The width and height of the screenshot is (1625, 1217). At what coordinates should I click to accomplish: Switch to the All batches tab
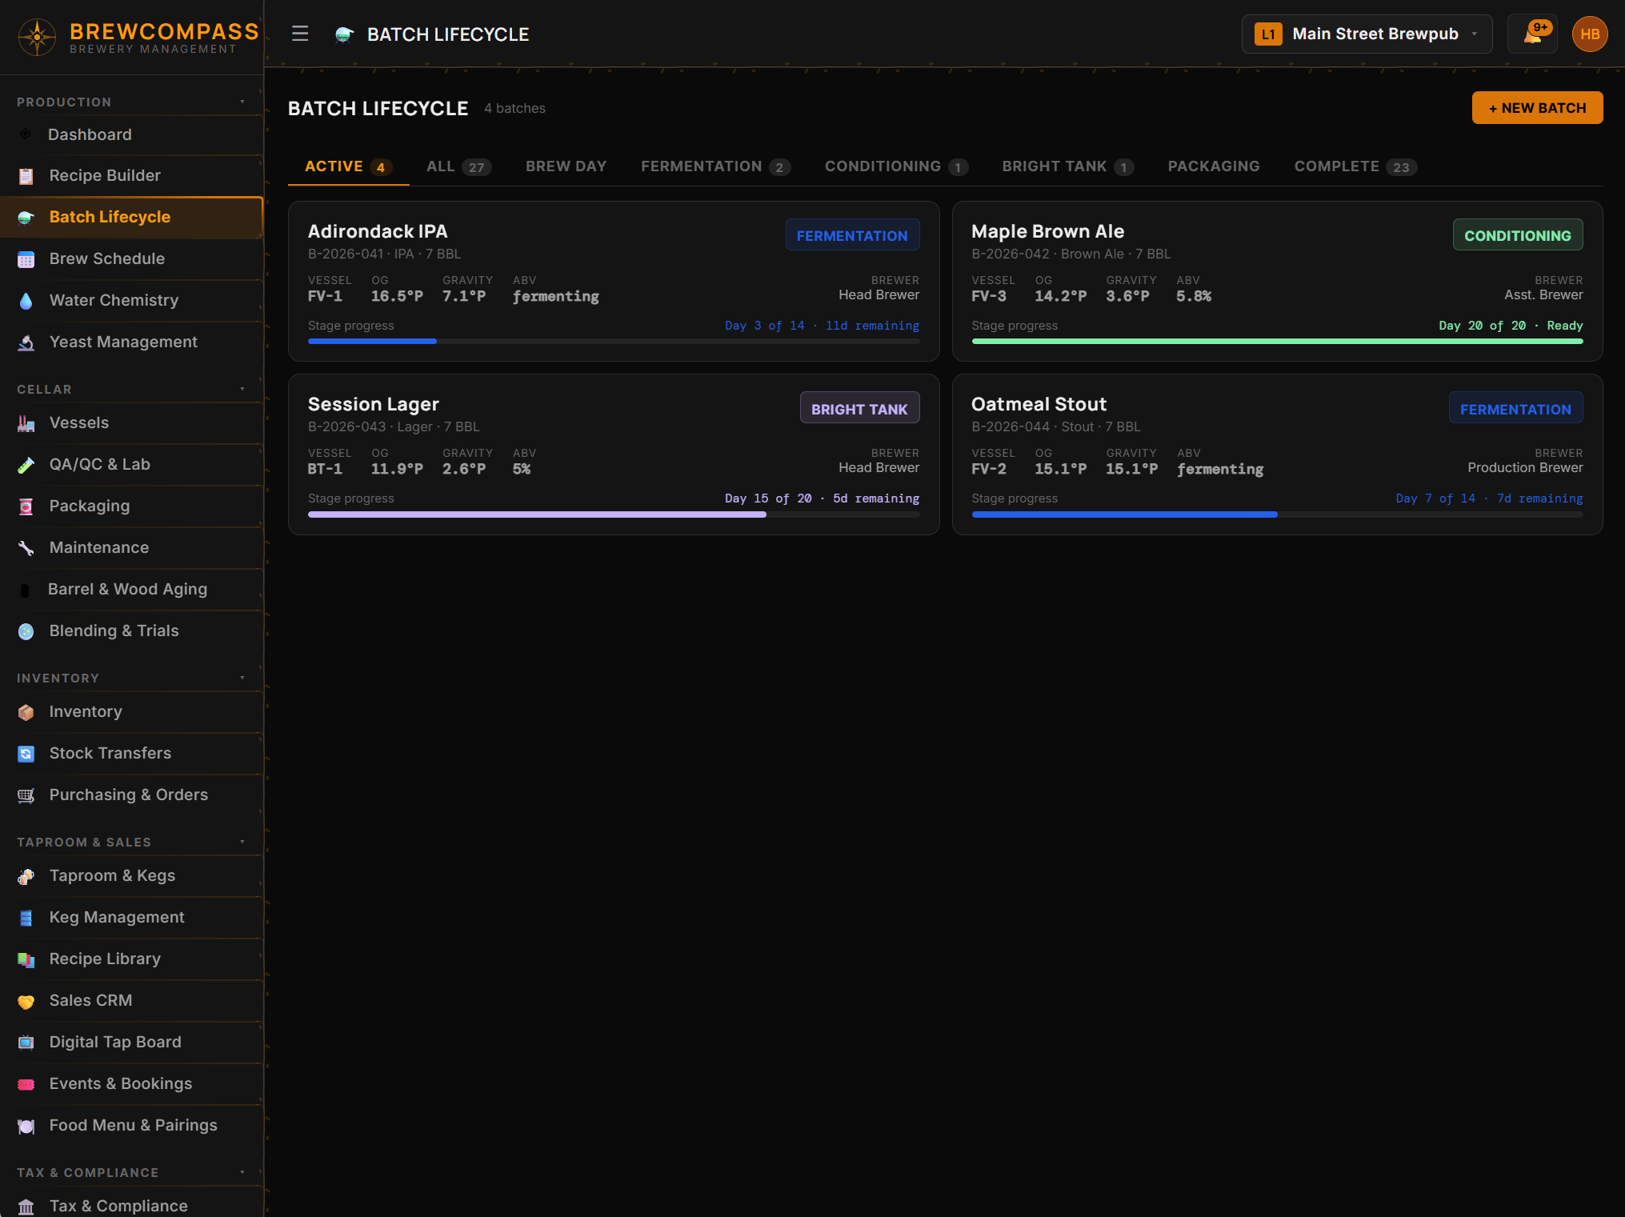pos(458,166)
